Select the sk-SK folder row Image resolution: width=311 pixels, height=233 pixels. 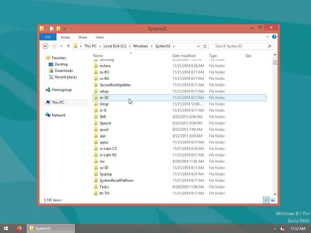click(x=179, y=98)
